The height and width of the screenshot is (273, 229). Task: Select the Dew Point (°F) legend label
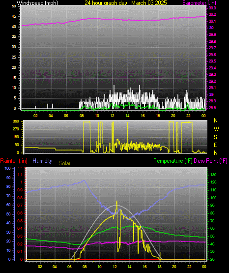(x=210, y=161)
